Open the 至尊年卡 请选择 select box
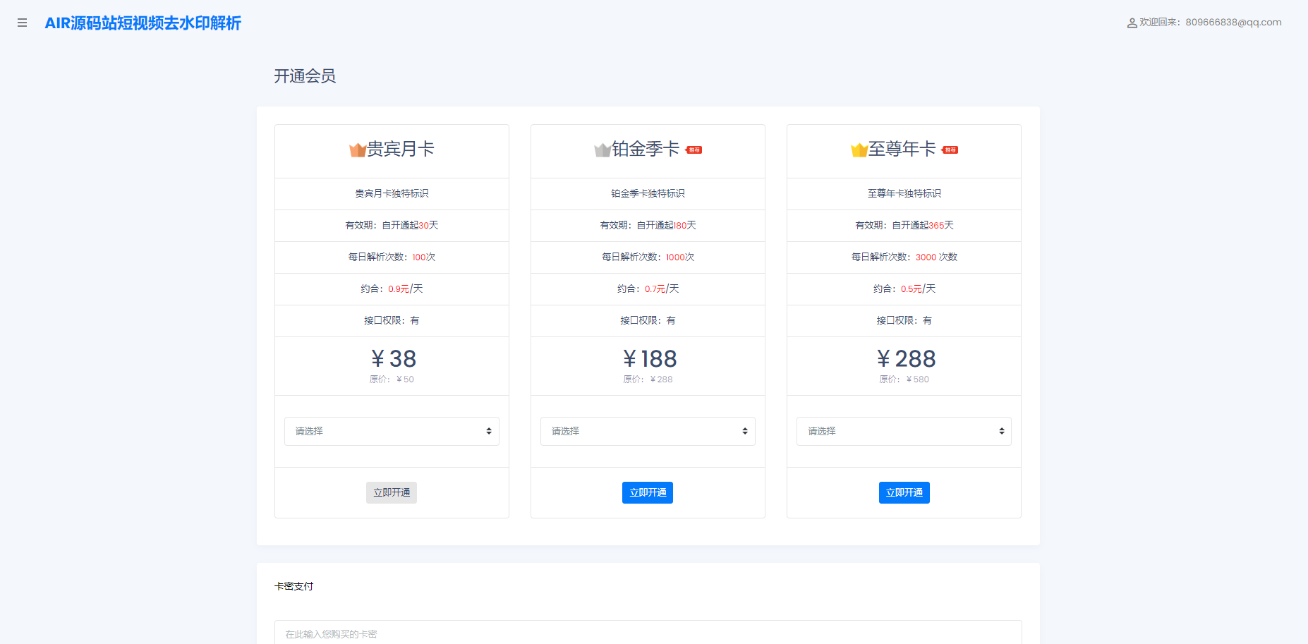The width and height of the screenshot is (1308, 644). [904, 431]
